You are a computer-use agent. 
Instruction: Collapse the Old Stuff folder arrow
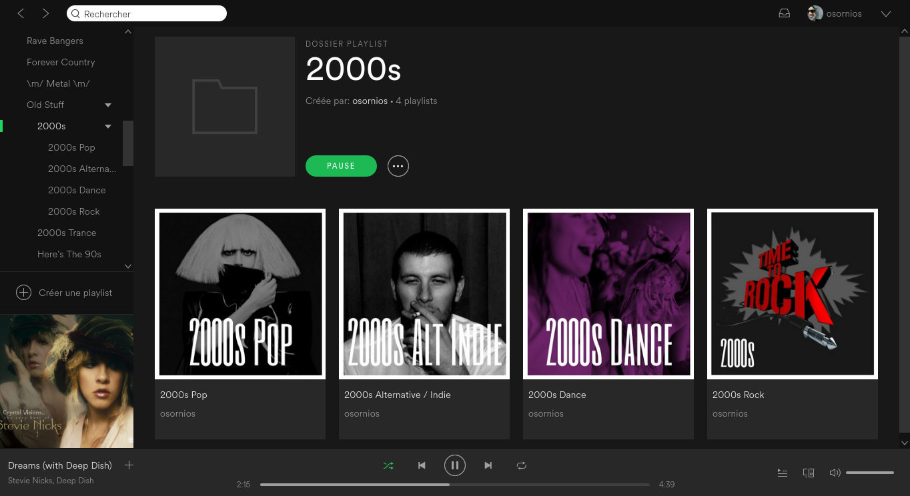[108, 105]
